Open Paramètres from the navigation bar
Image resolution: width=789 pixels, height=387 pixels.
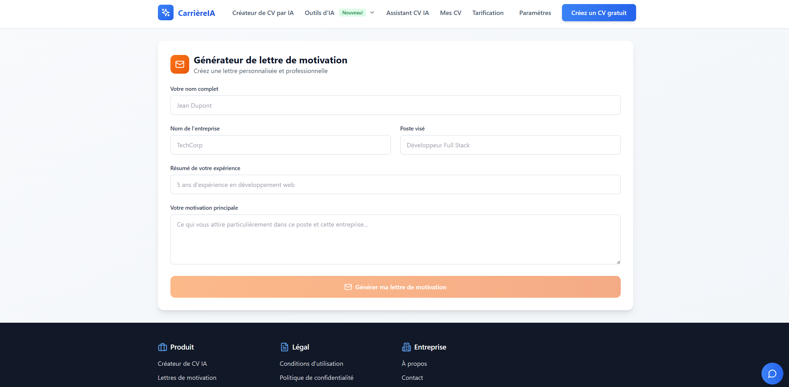coord(535,13)
